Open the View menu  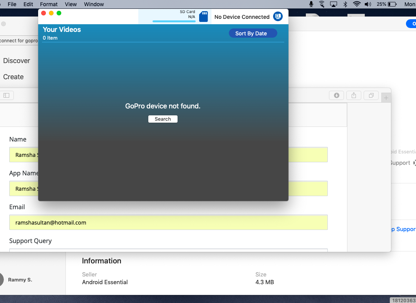(71, 4)
